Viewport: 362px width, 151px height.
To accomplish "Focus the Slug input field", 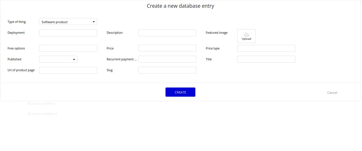I will pos(167,70).
